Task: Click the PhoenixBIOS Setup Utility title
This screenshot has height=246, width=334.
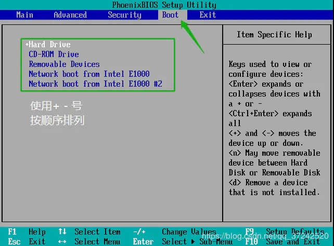Action: (x=164, y=5)
